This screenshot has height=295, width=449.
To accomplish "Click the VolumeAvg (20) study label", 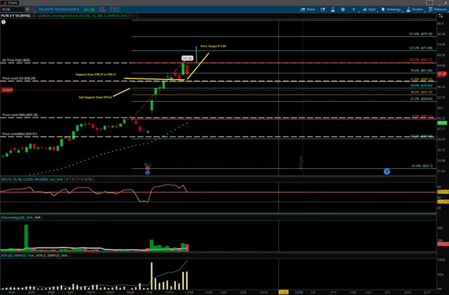I will [x=13, y=218].
